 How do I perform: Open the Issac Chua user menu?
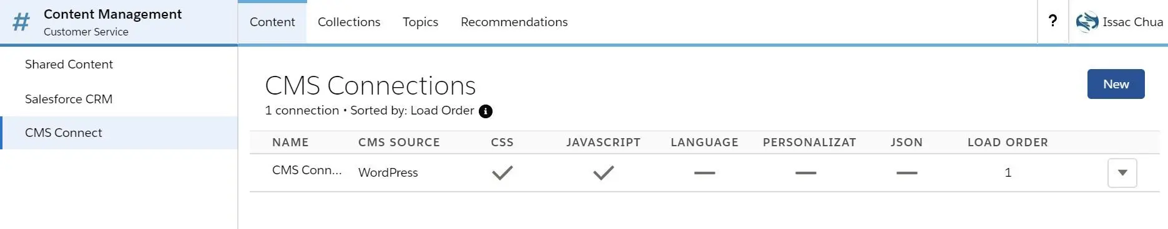point(1119,22)
